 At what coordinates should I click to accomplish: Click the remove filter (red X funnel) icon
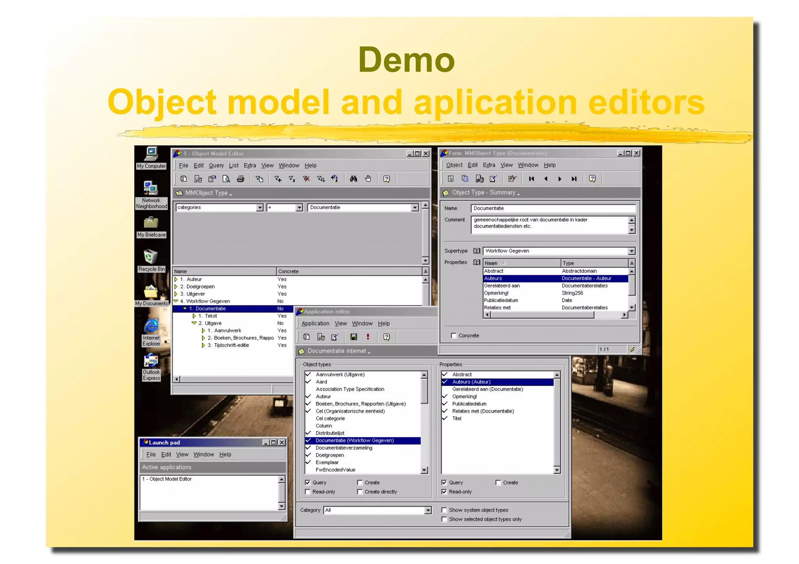pyautogui.click(x=306, y=179)
